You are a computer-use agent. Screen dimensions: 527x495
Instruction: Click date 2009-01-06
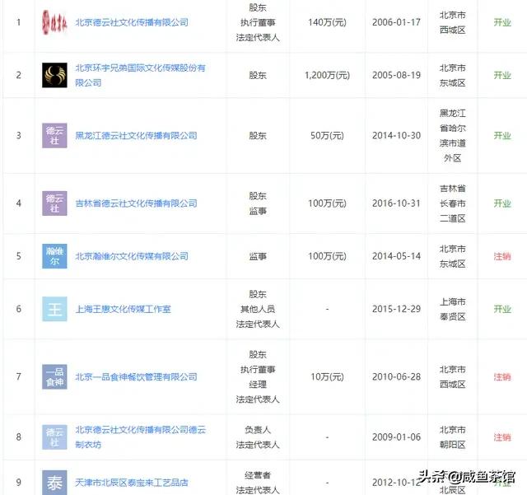click(x=396, y=437)
